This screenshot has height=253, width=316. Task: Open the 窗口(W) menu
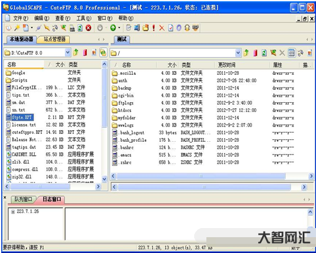click(105, 18)
